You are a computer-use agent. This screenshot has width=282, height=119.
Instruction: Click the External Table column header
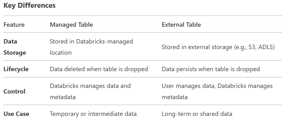181,25
